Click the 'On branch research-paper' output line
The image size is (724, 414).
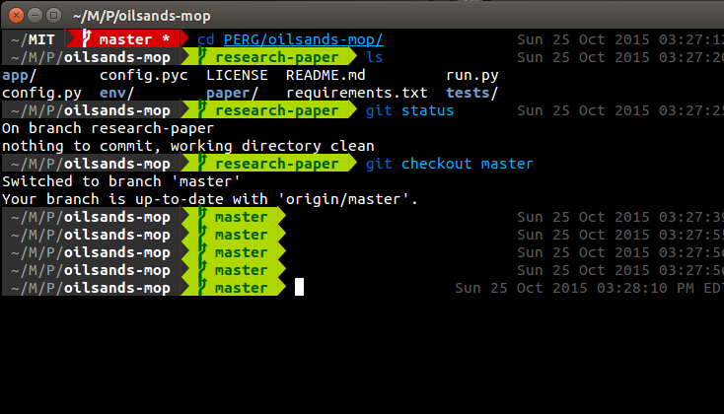click(109, 128)
